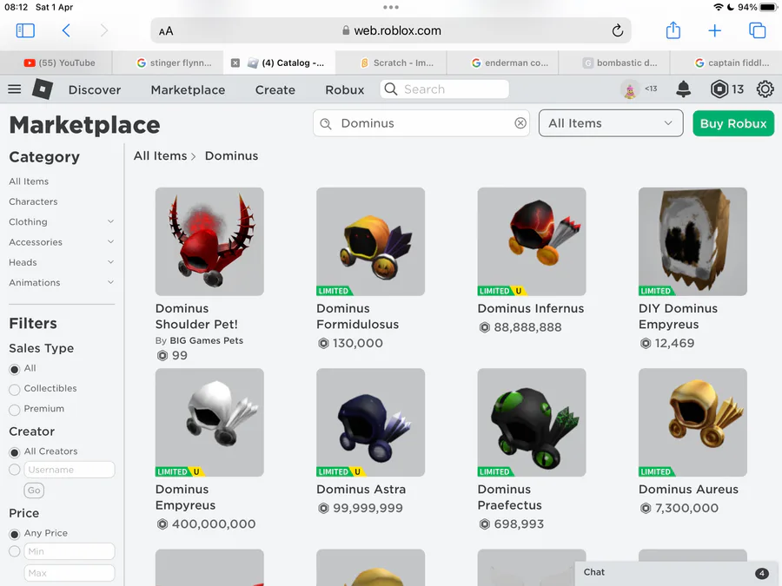This screenshot has width=782, height=586.
Task: Open the Safari share sheet icon
Action: 673,30
